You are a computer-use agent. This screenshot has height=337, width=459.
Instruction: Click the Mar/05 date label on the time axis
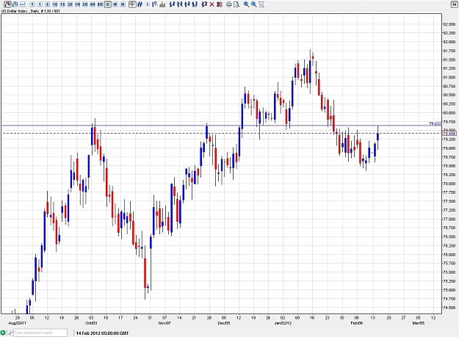click(419, 323)
